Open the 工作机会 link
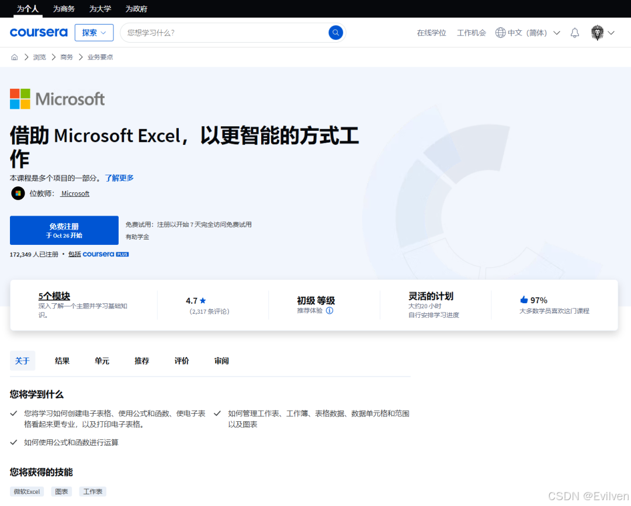This screenshot has width=631, height=506. 471,33
